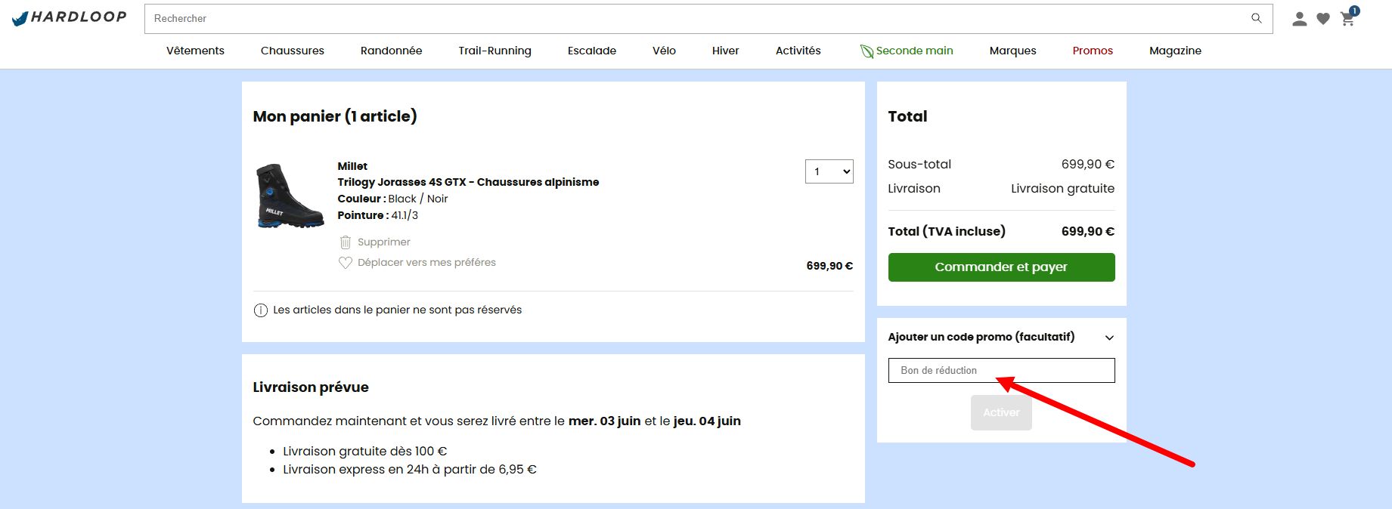Click the Hardloop logo
Image resolution: width=1392 pixels, height=509 pixels.
pyautogui.click(x=70, y=17)
